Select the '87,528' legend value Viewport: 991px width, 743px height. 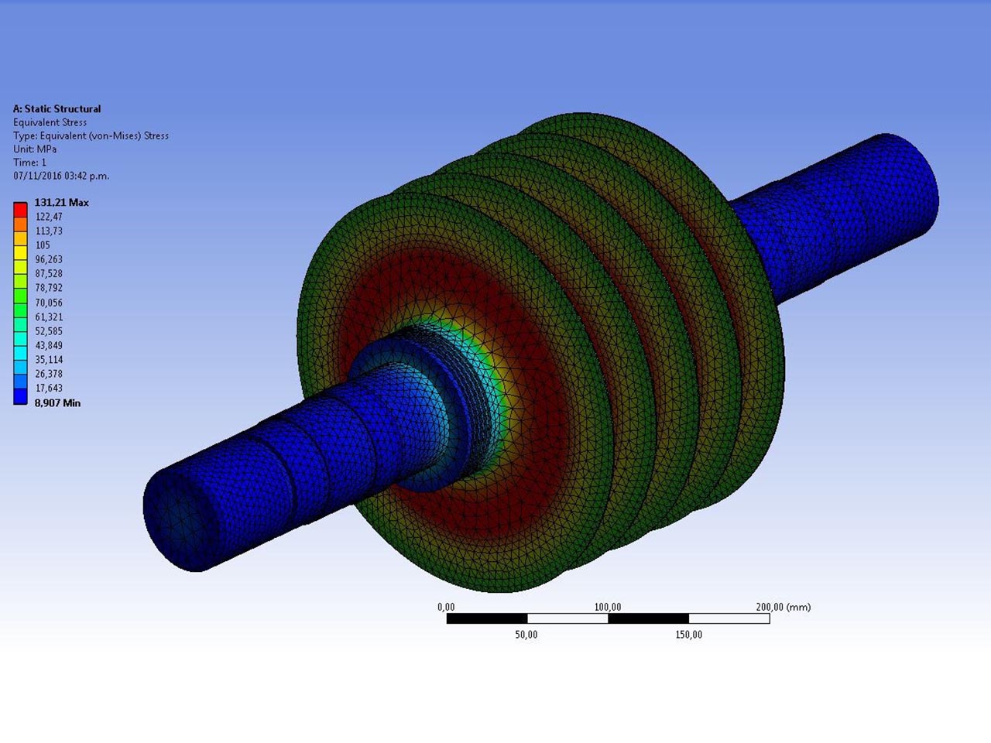[x=49, y=273]
